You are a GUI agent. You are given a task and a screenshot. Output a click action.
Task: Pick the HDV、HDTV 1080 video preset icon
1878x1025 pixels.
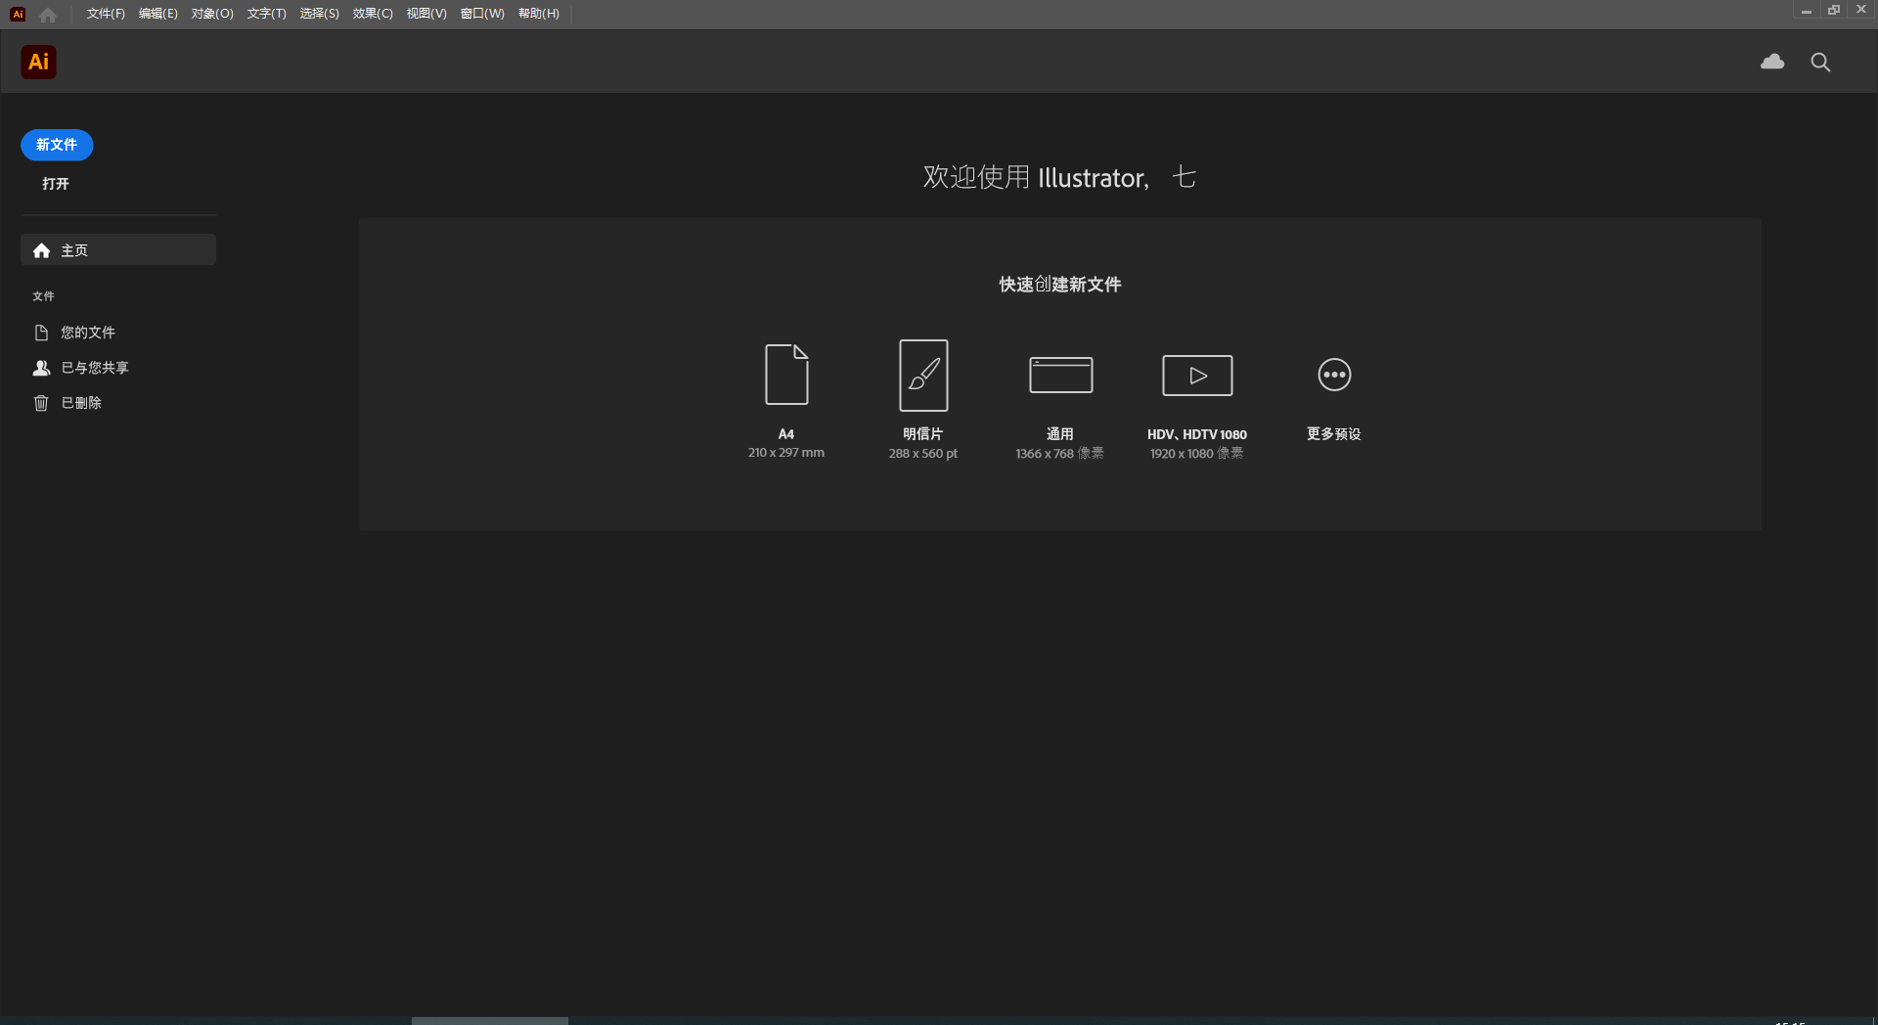[1196, 375]
